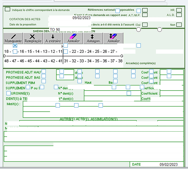This screenshot has height=169, width=188.
Task: Pick tooth 34 on the lower arch
Action: pos(89,61)
